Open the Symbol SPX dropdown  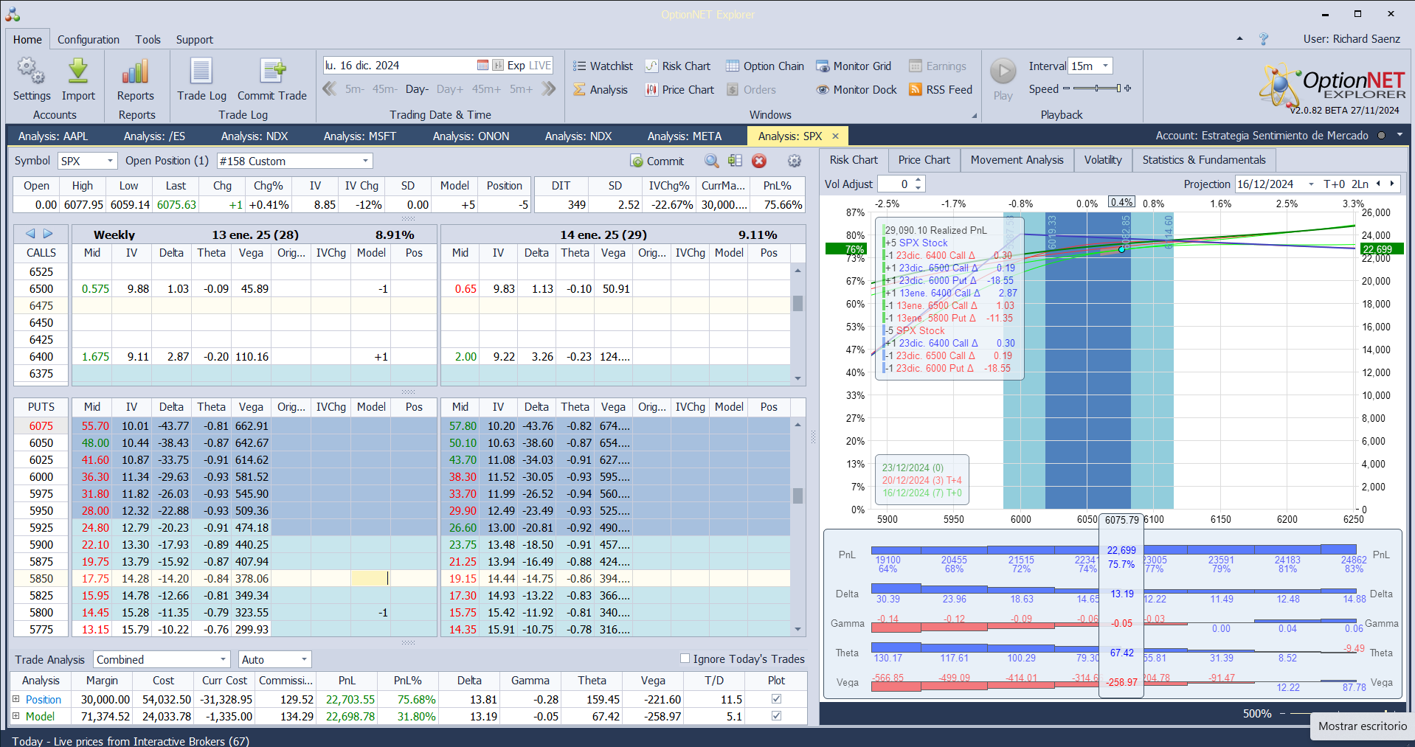(x=110, y=161)
